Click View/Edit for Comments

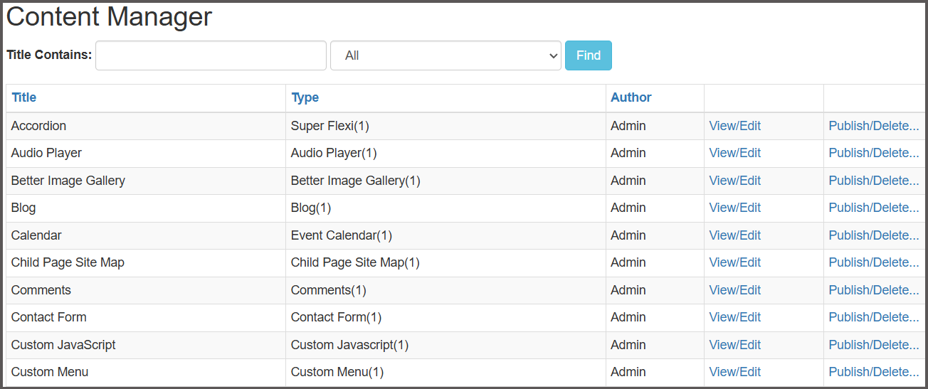[x=734, y=290]
